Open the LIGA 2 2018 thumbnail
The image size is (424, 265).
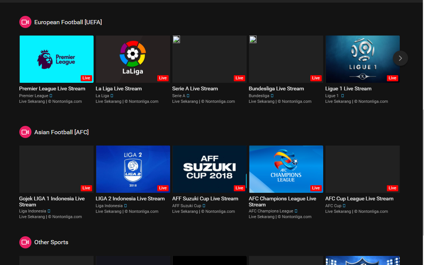(133, 169)
